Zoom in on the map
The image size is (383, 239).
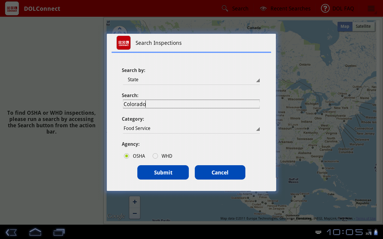point(135,202)
